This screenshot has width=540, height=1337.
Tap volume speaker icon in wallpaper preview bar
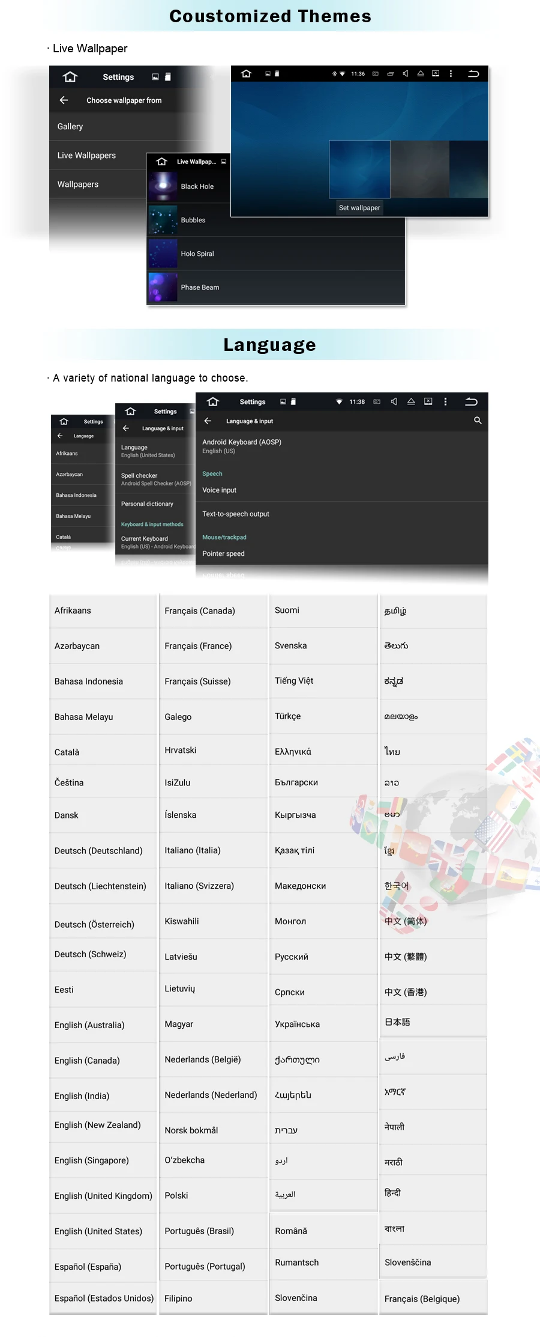[x=406, y=74]
